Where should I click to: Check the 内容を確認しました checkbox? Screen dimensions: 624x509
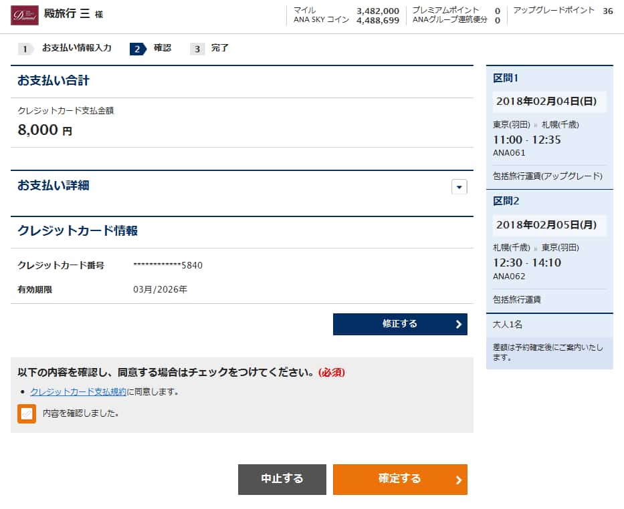point(27,413)
